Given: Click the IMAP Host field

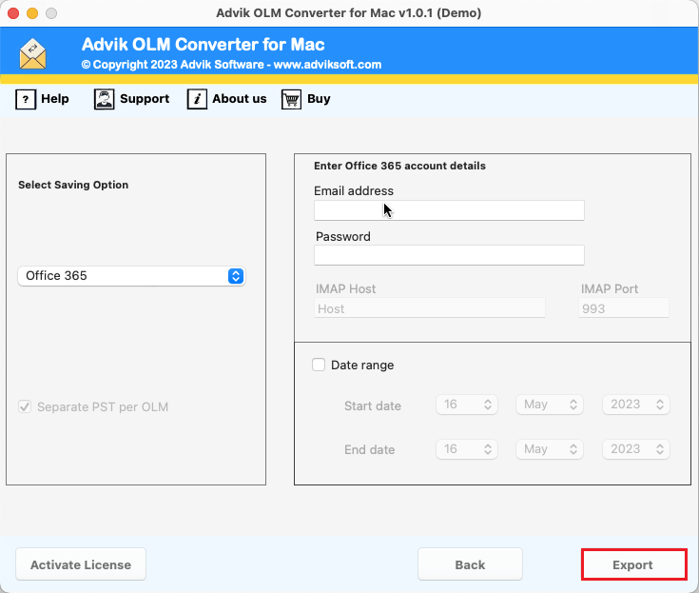Looking at the screenshot, I should tap(429, 308).
